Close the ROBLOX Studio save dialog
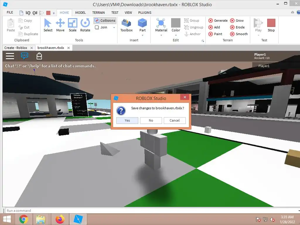 tap(185, 97)
